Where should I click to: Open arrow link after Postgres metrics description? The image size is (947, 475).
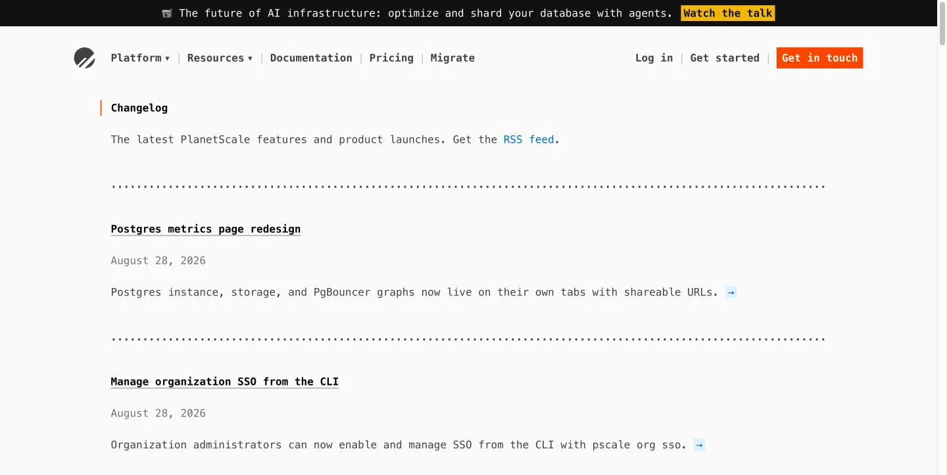pyautogui.click(x=731, y=292)
